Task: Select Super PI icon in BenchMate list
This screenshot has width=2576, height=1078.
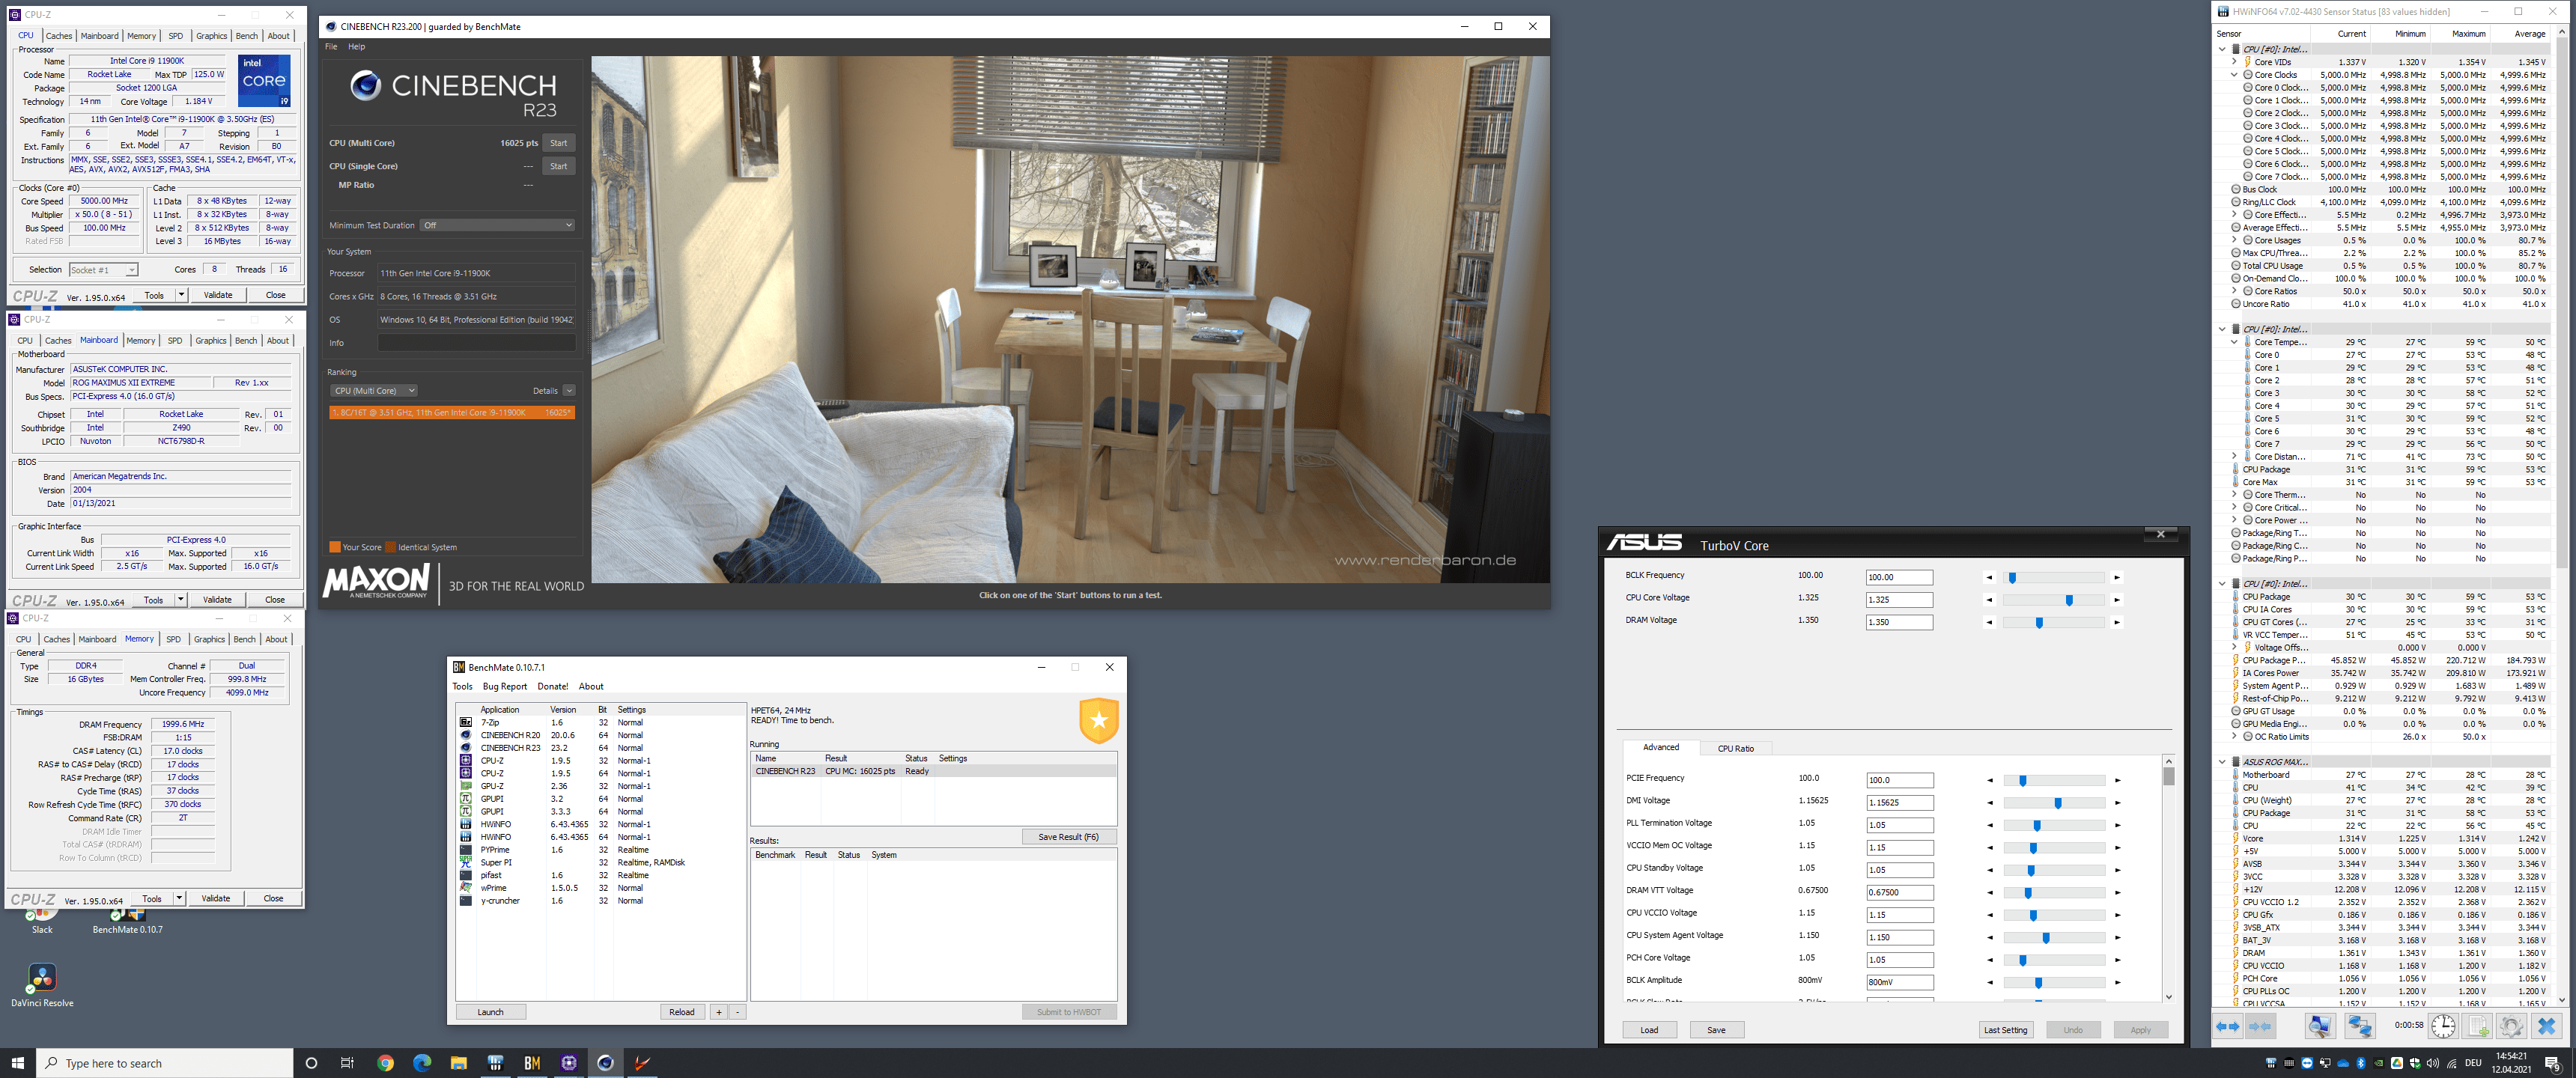Action: coord(465,862)
